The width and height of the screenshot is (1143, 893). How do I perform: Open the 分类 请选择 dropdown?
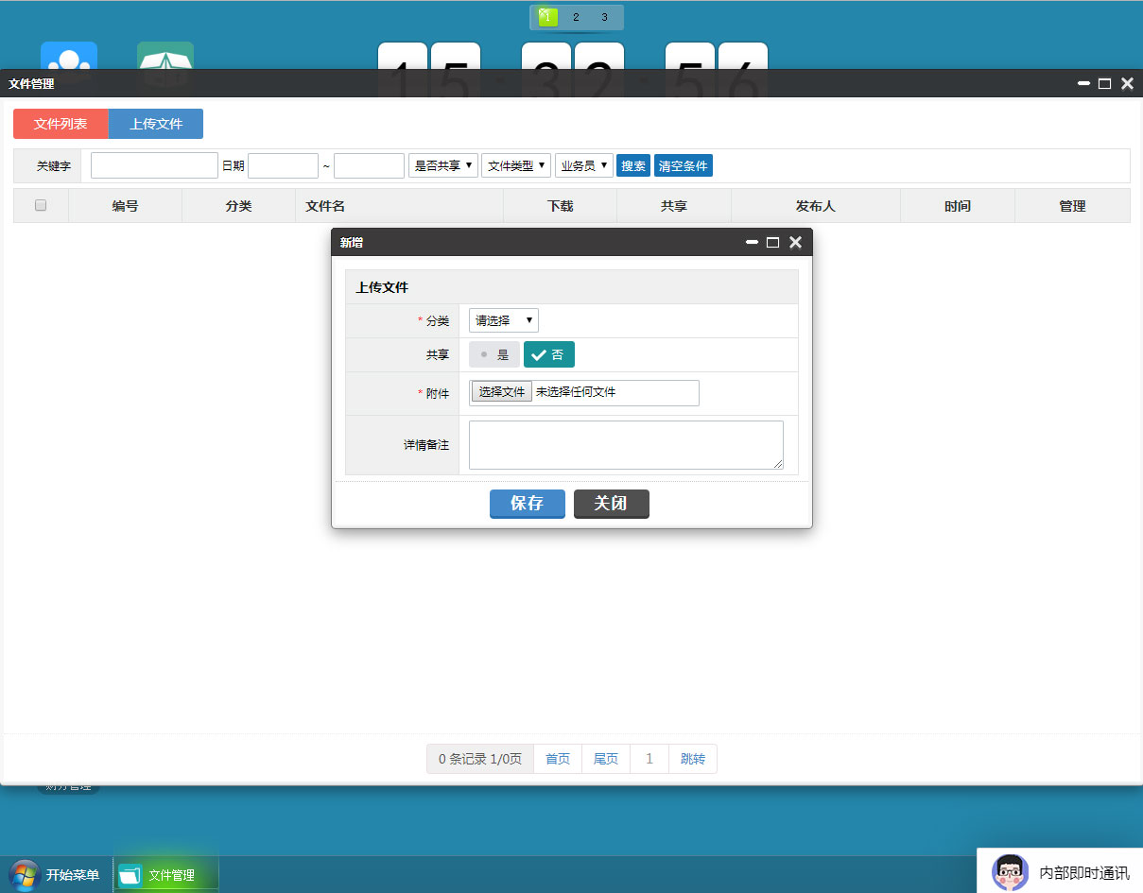pyautogui.click(x=504, y=320)
